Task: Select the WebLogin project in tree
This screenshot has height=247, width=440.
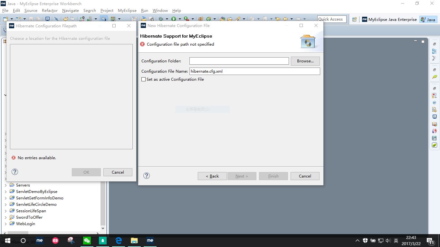Action: click(25, 224)
